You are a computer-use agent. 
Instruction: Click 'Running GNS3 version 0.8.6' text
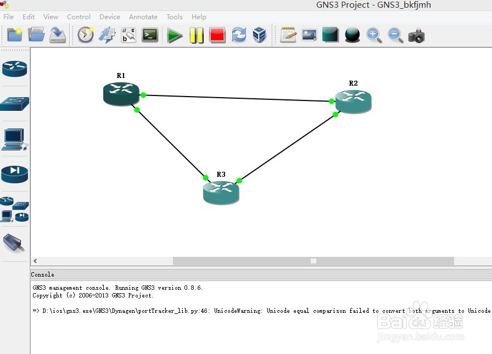[159, 288]
